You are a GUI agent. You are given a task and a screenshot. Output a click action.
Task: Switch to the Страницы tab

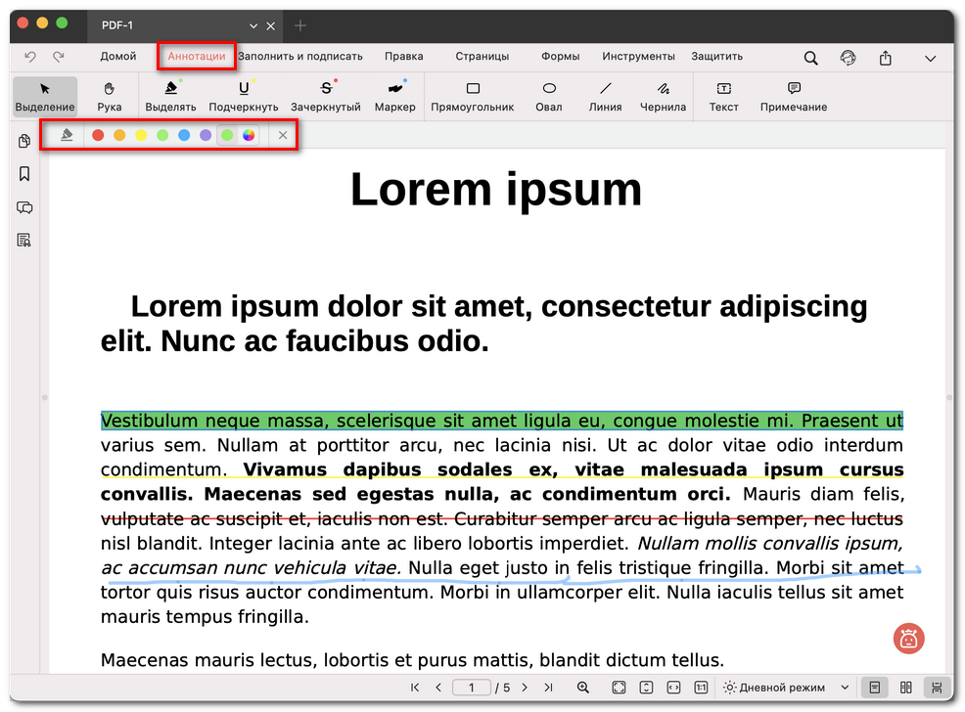(482, 56)
